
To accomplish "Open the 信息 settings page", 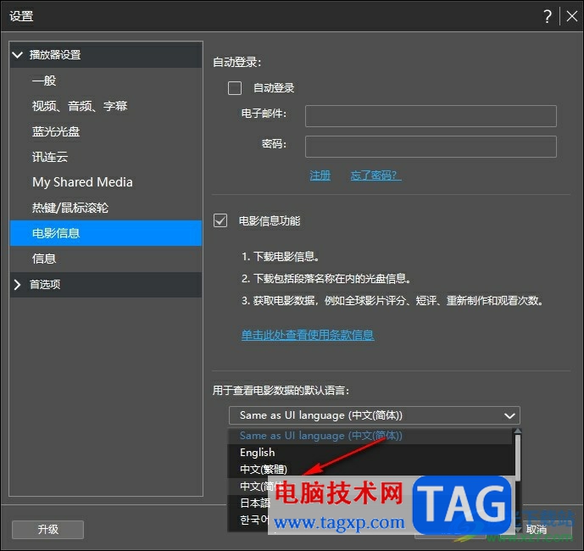I will pyautogui.click(x=106, y=259).
